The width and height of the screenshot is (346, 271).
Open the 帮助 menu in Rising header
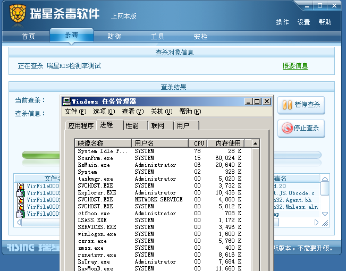point(325,22)
